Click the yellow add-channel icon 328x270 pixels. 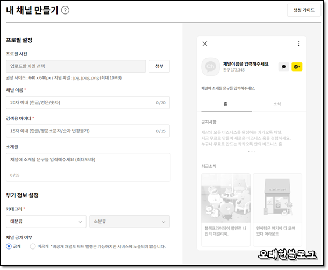tap(297, 67)
